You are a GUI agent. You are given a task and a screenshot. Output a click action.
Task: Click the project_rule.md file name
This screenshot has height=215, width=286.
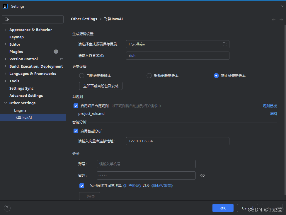91,114
